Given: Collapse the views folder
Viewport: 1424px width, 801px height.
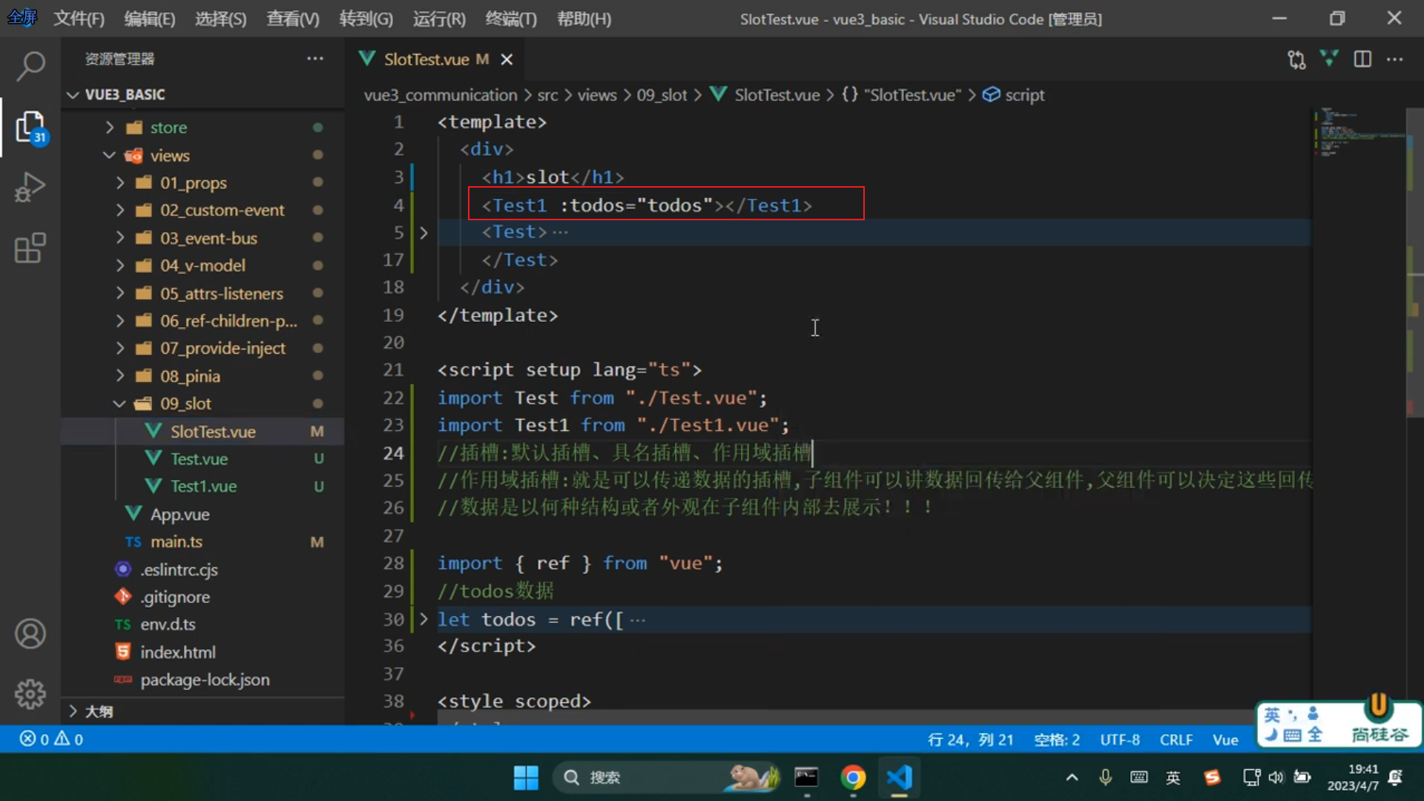Looking at the screenshot, I should [x=110, y=155].
